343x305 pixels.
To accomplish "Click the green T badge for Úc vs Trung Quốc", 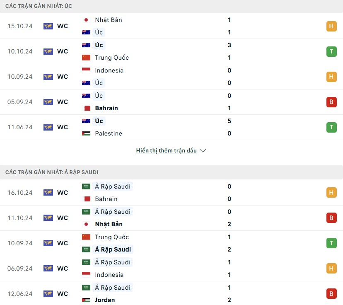I will click(x=331, y=51).
